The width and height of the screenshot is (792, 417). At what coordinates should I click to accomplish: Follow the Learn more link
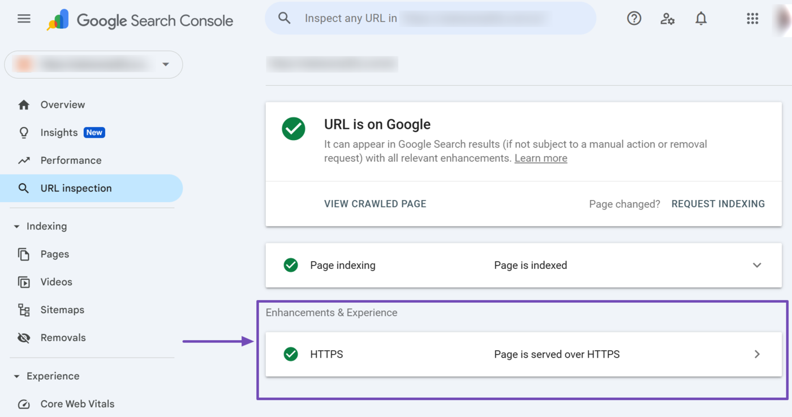(540, 158)
